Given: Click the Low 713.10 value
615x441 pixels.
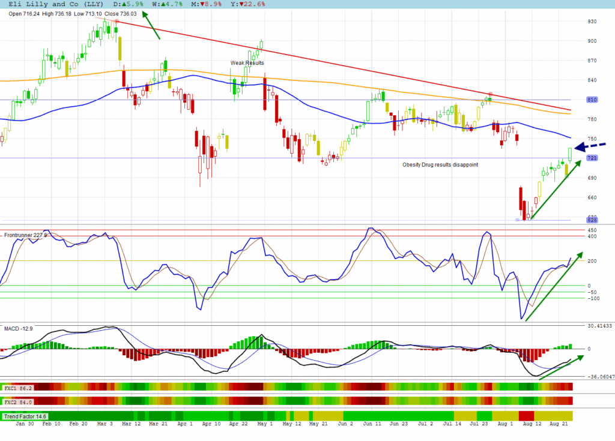Looking at the screenshot, I should (x=88, y=14).
